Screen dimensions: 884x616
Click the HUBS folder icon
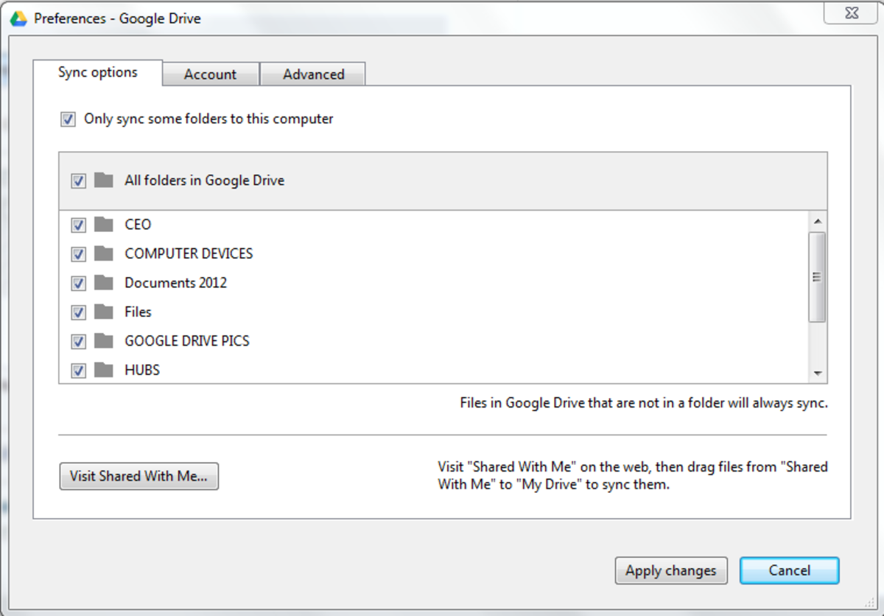[x=103, y=370]
